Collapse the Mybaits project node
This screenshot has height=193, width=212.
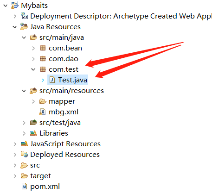[6, 6]
